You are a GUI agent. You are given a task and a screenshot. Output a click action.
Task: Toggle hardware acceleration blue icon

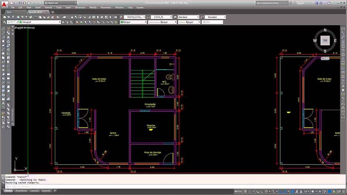point(330,191)
